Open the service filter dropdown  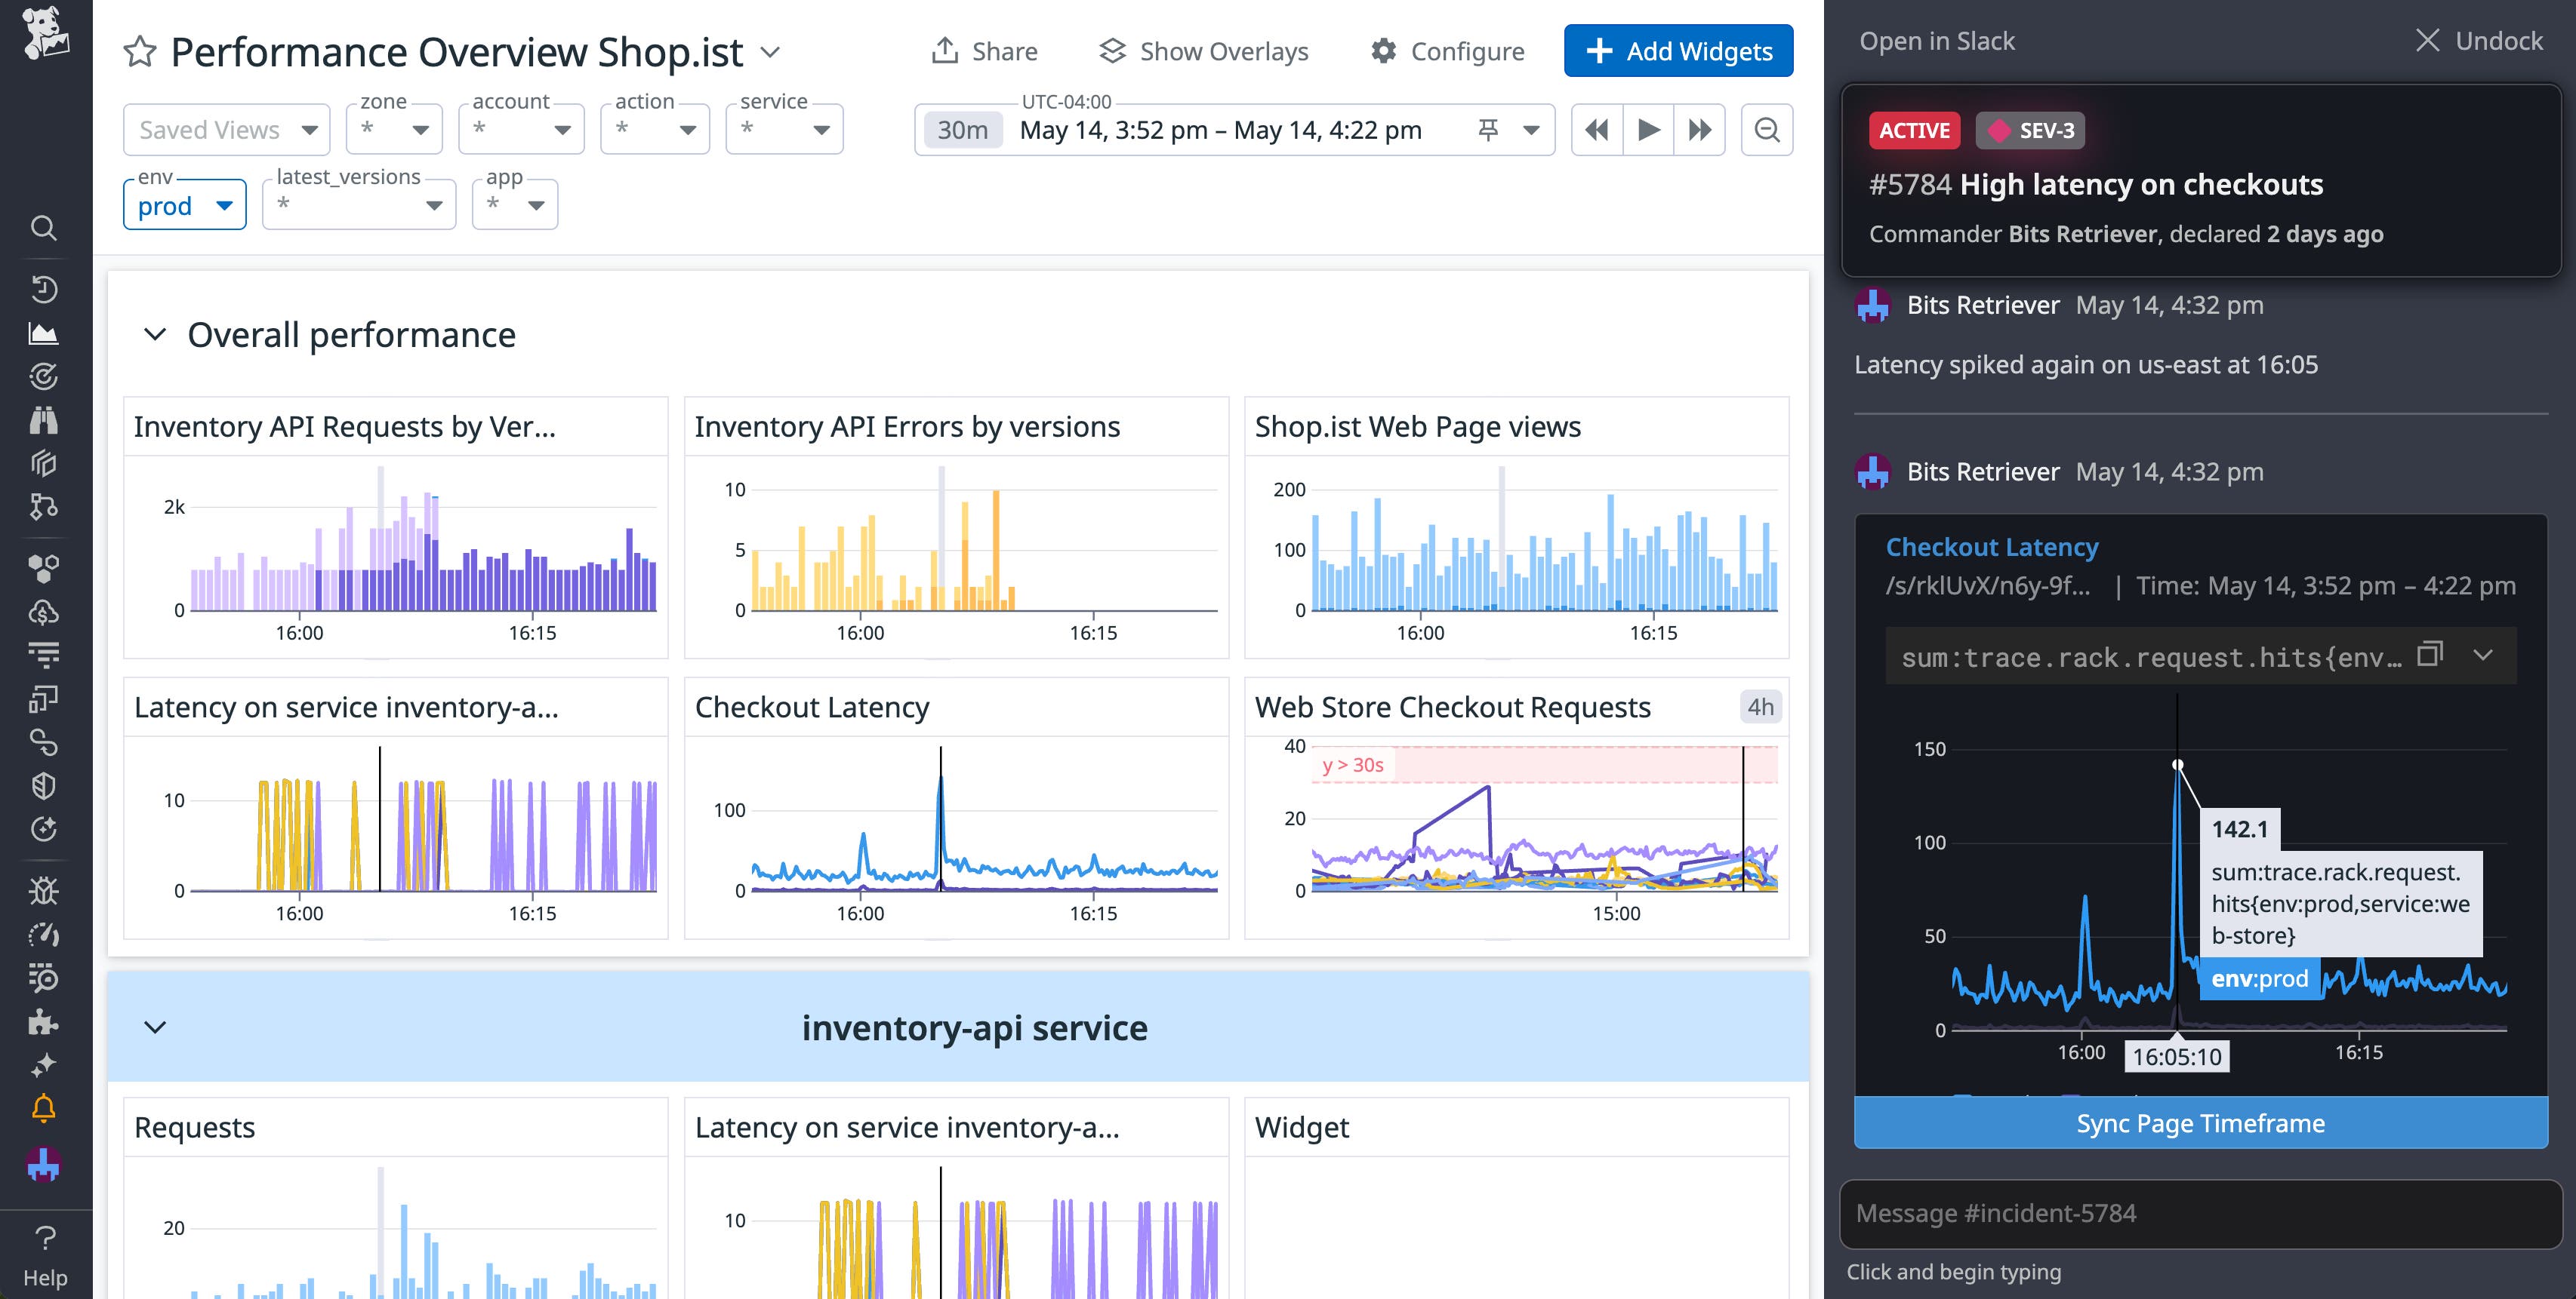click(784, 129)
